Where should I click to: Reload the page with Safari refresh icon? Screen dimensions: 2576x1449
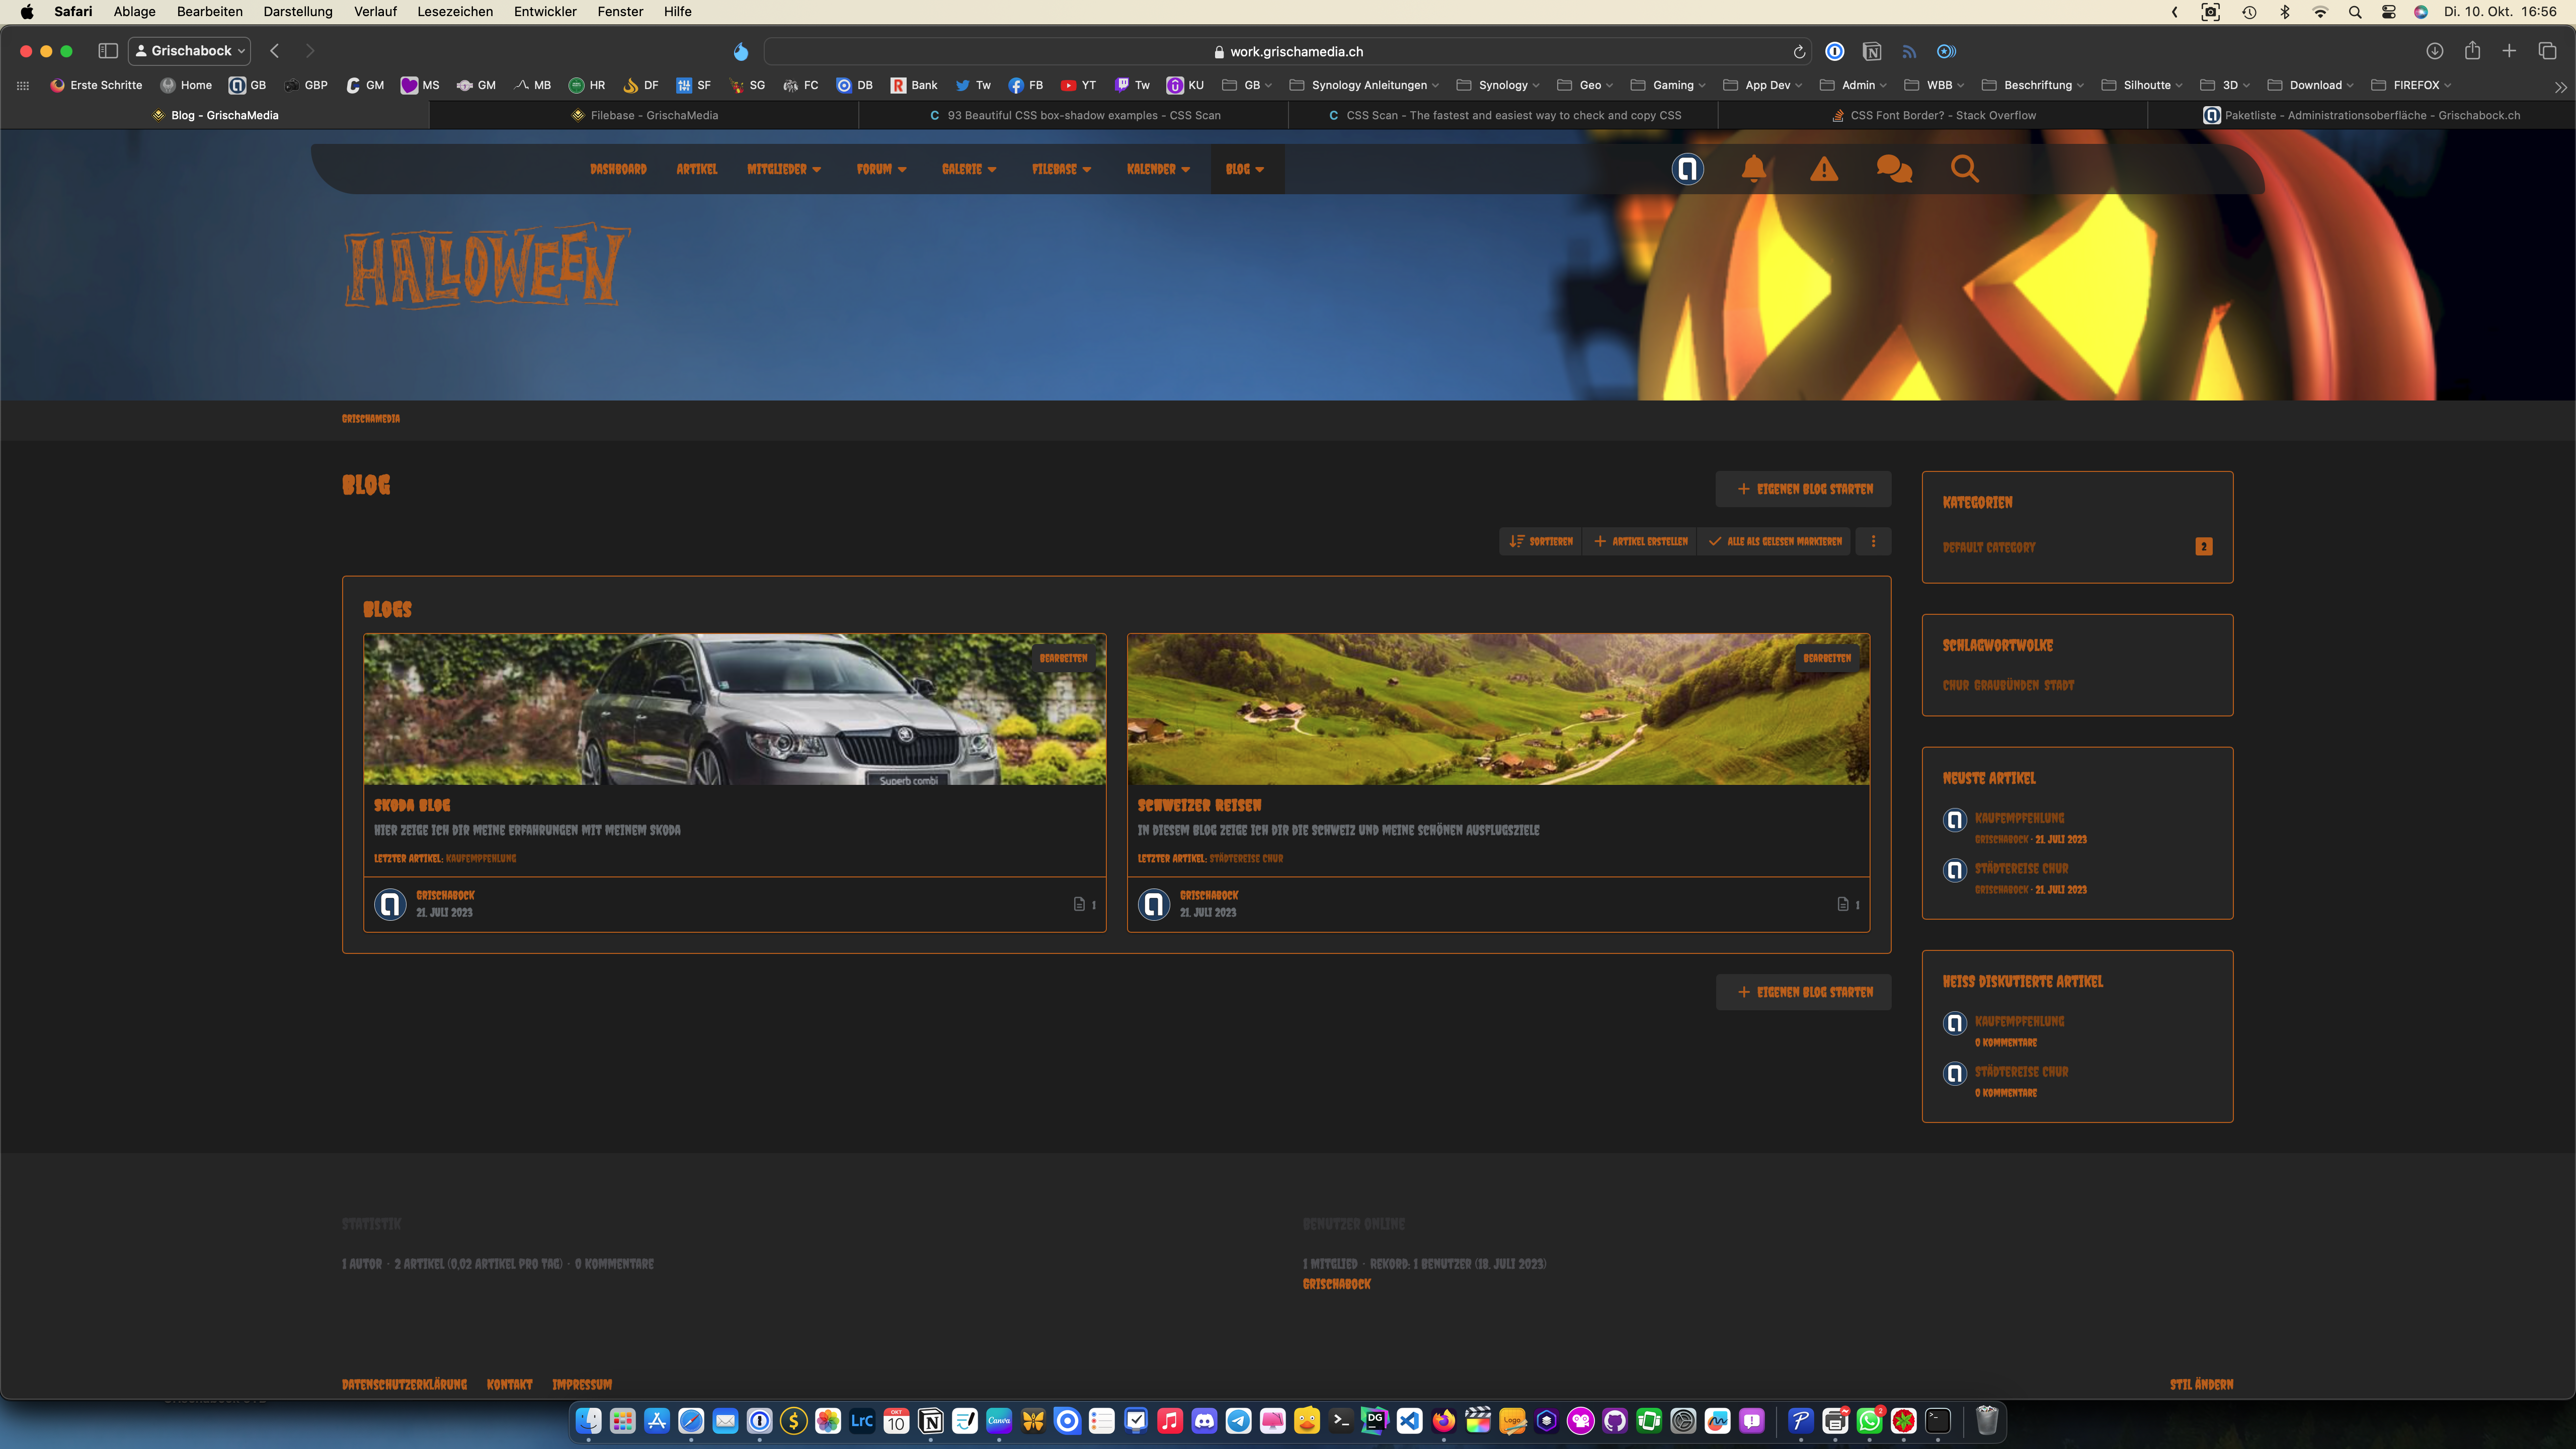pos(1799,52)
